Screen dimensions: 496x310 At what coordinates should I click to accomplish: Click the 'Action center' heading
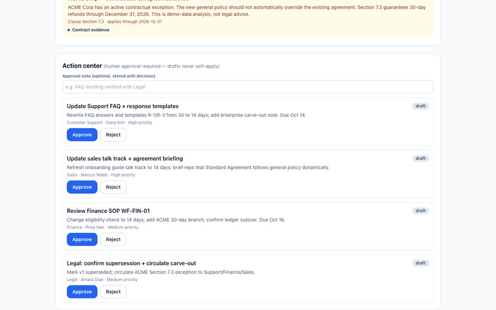pyautogui.click(x=82, y=66)
